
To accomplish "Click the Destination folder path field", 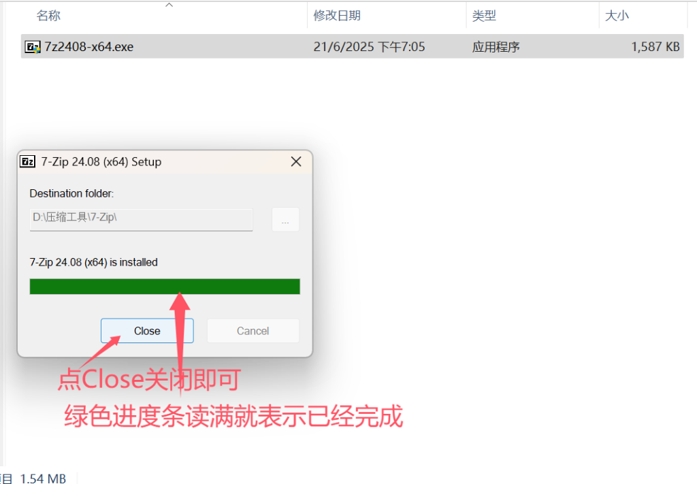I will click(141, 220).
